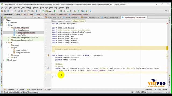Select dialog_comment.xml in layout folder
Viewport: 172px width, 96px height.
(23, 53)
